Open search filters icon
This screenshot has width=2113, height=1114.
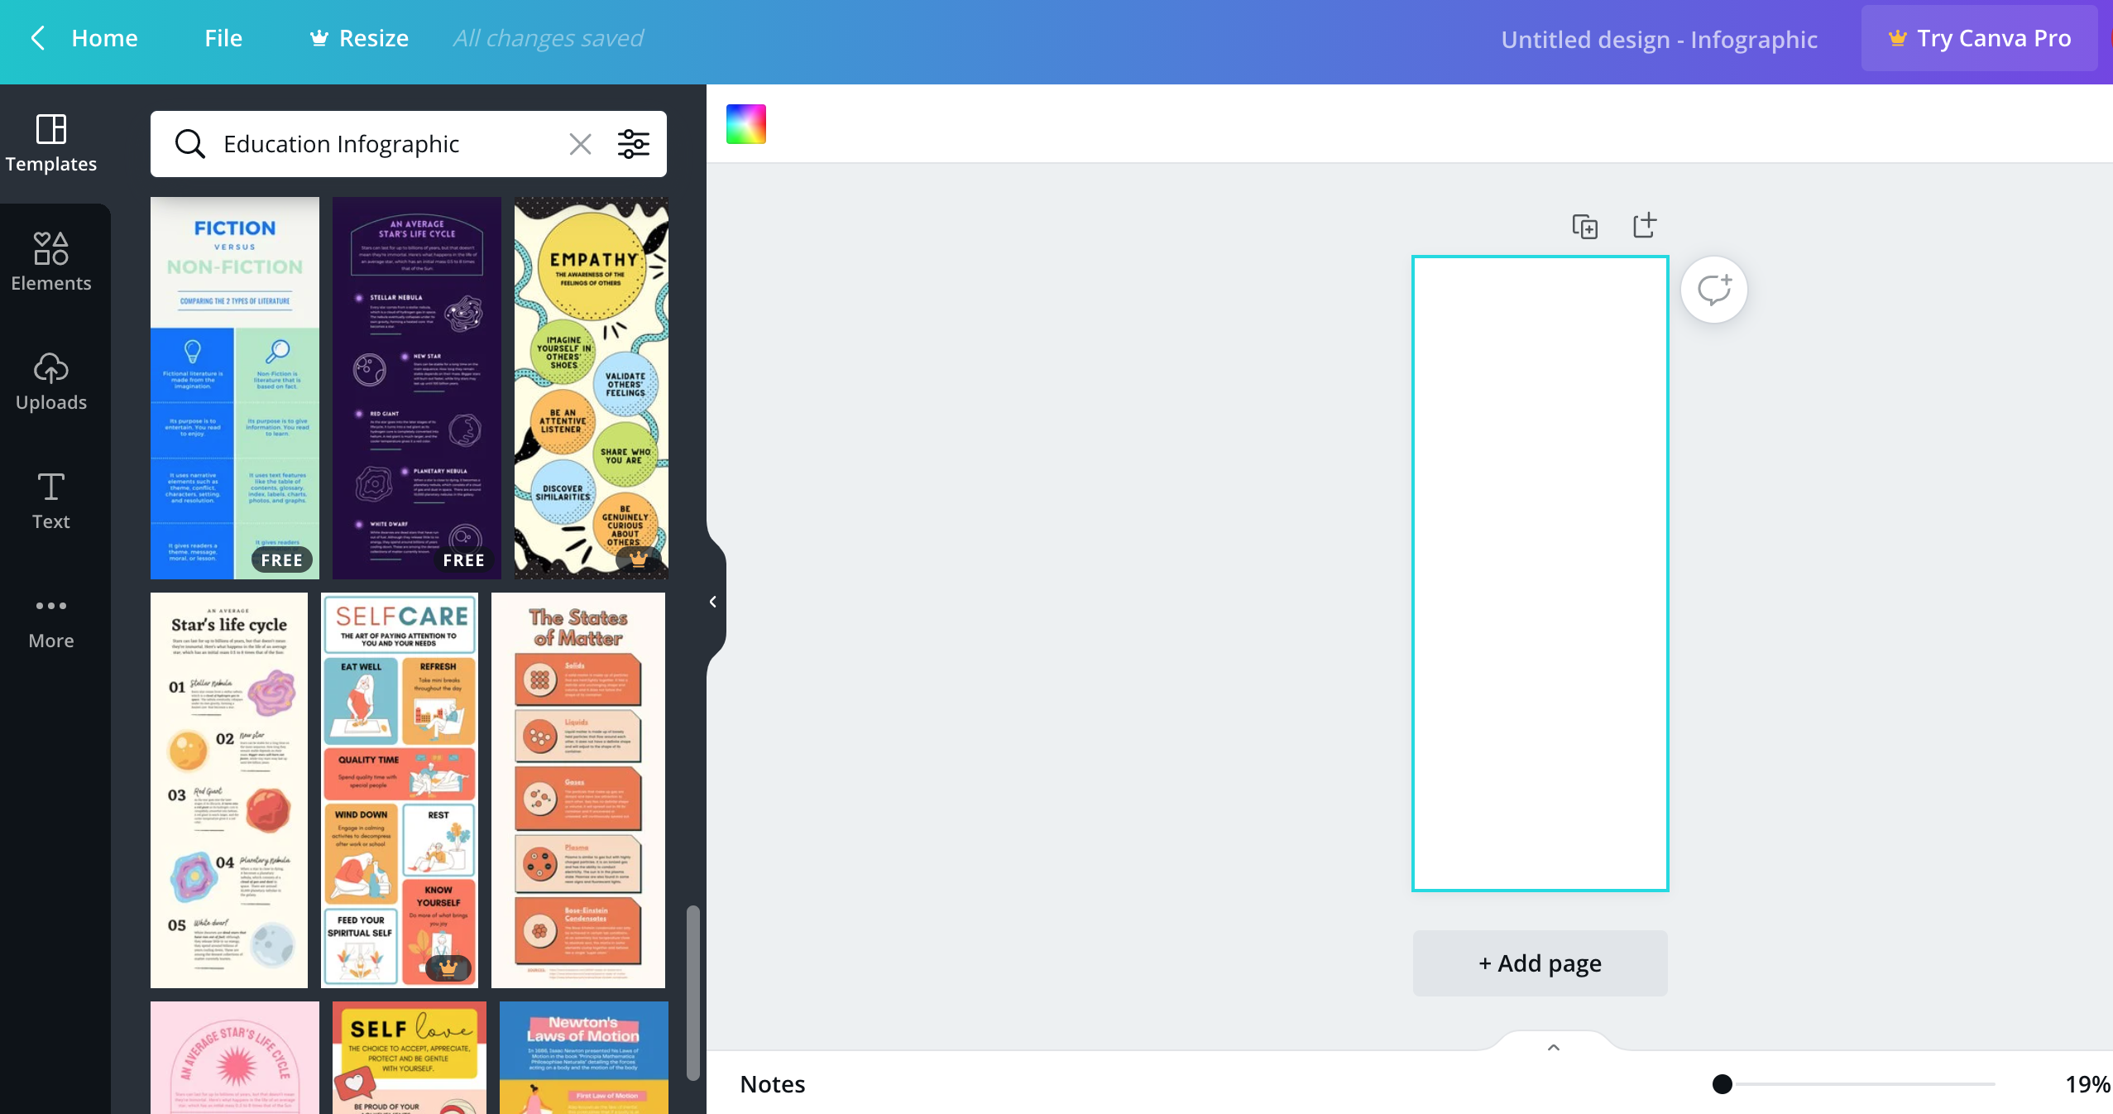click(x=634, y=144)
